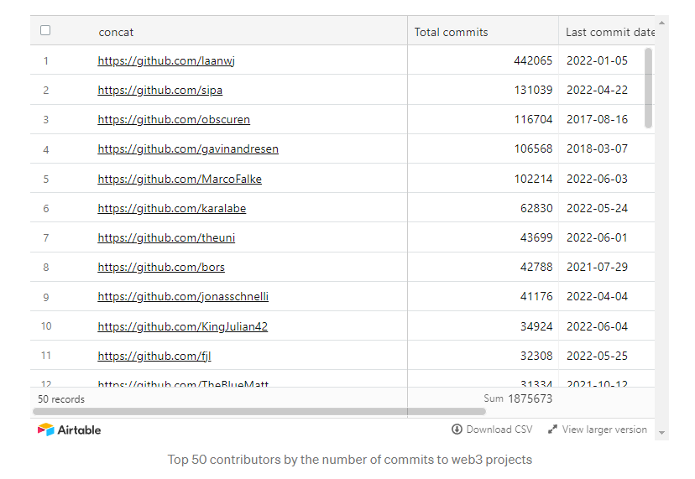The height and width of the screenshot is (479, 695).
Task: Open the github.com/KingJulian42 link
Action: 182,326
